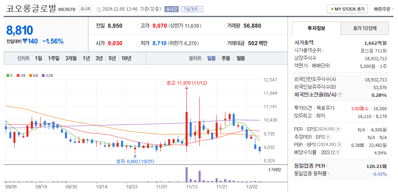Click the 고가 value 9,070

click(x=160, y=26)
